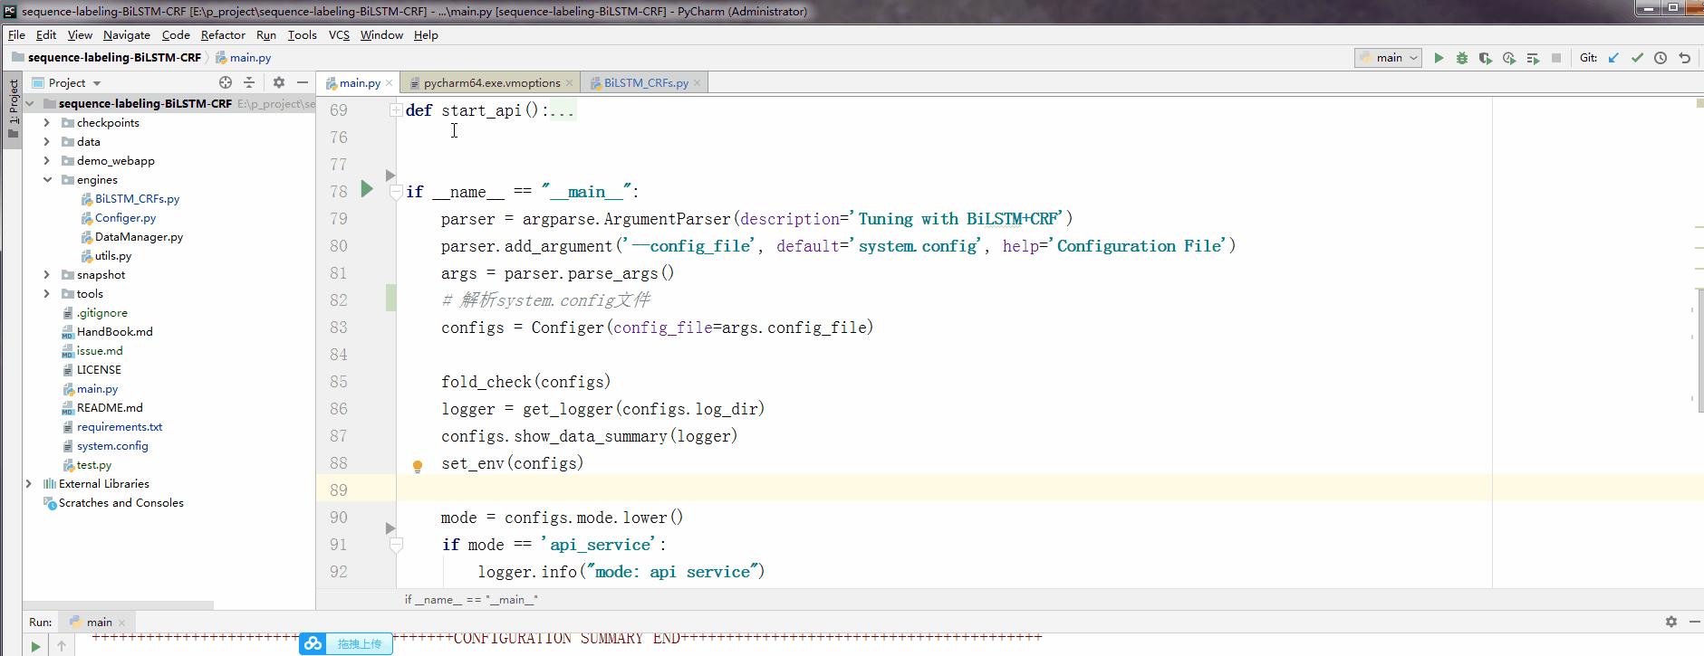Image resolution: width=1704 pixels, height=656 pixels.
Task: Toggle the Project tool window side button
Action: (13, 109)
